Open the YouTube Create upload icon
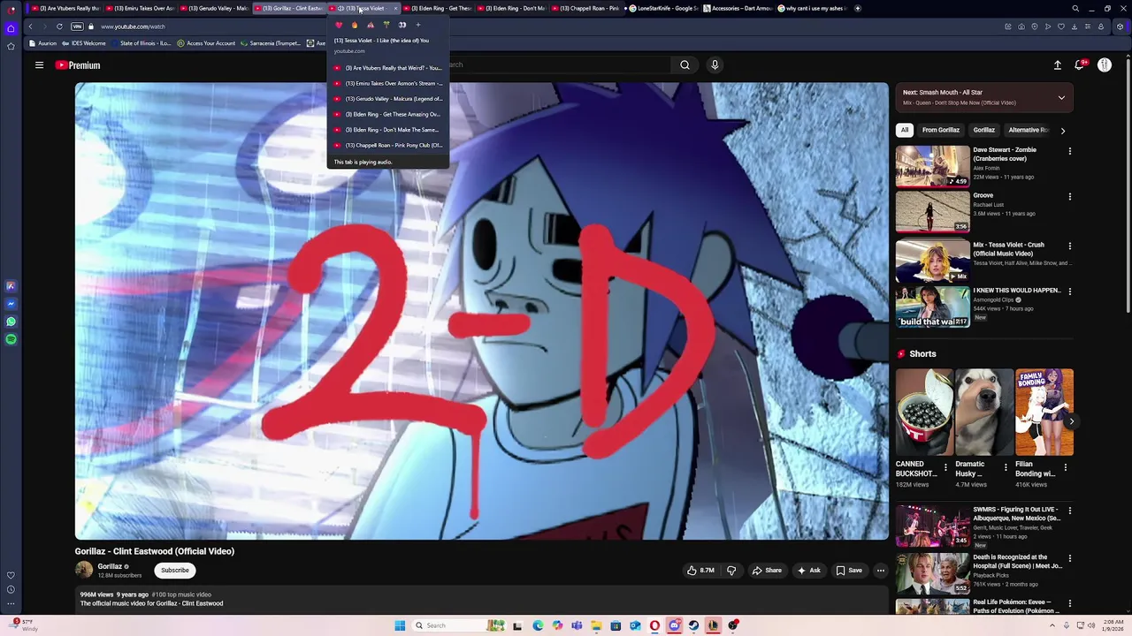 click(1057, 65)
